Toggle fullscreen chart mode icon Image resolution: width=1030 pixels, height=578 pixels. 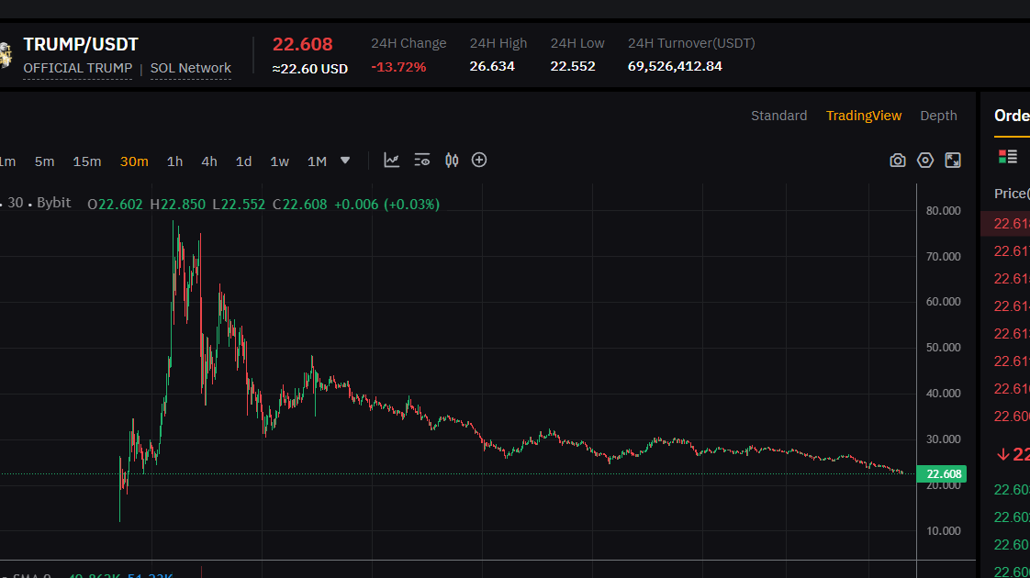point(953,161)
